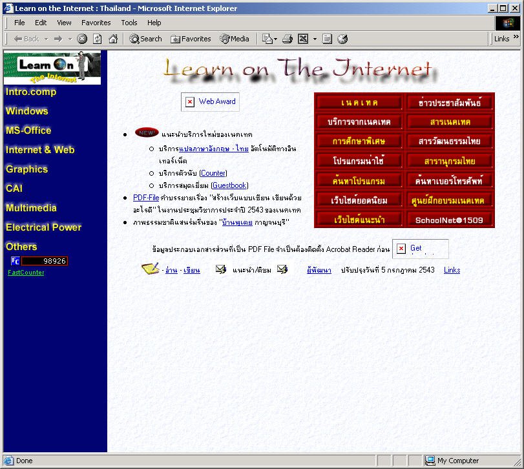Click the Print toolbar icon
This screenshot has width=524, height=469.
pyautogui.click(x=288, y=39)
